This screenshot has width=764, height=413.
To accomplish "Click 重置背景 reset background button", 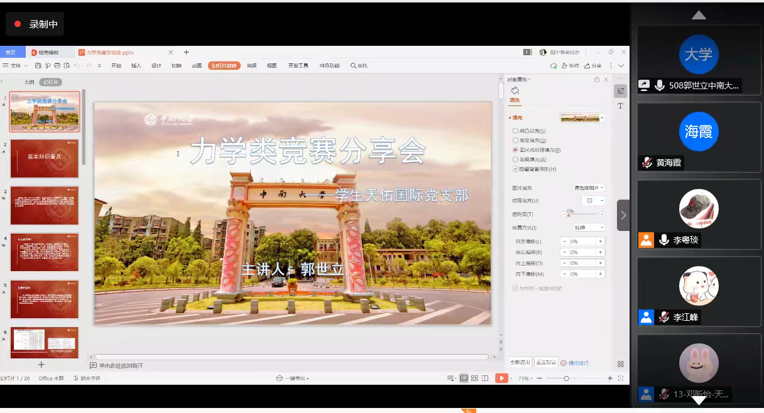I will 545,362.
